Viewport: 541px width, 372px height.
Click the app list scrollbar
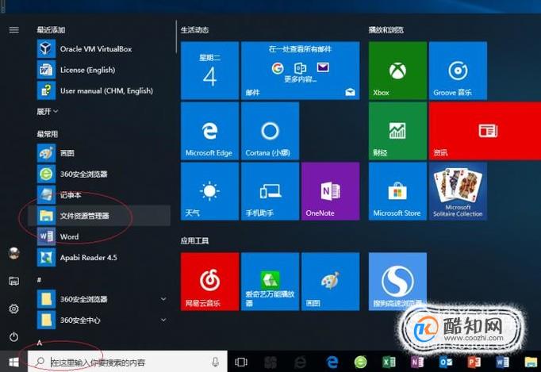tap(176, 37)
